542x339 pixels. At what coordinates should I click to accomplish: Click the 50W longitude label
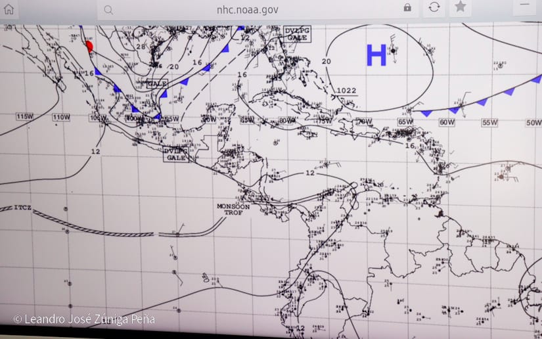click(x=533, y=123)
